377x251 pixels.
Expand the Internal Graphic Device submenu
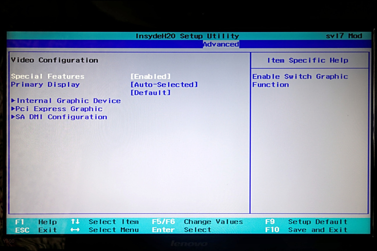coord(66,101)
